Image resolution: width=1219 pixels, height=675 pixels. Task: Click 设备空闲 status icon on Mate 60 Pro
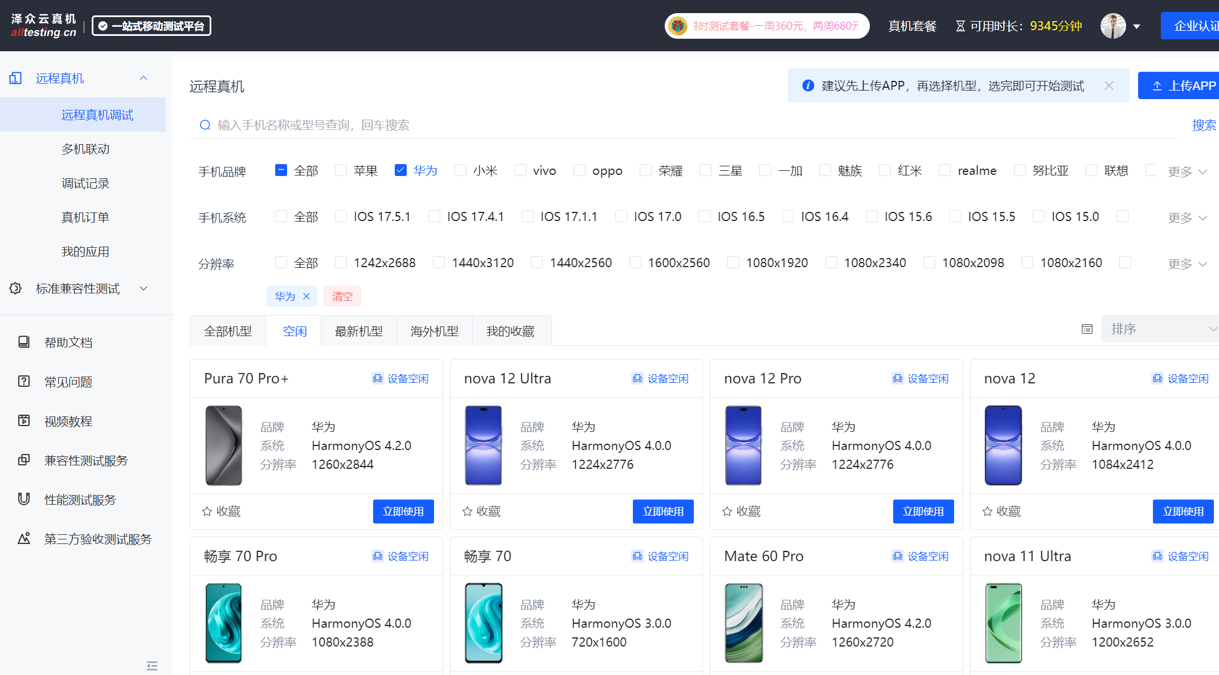pos(897,556)
